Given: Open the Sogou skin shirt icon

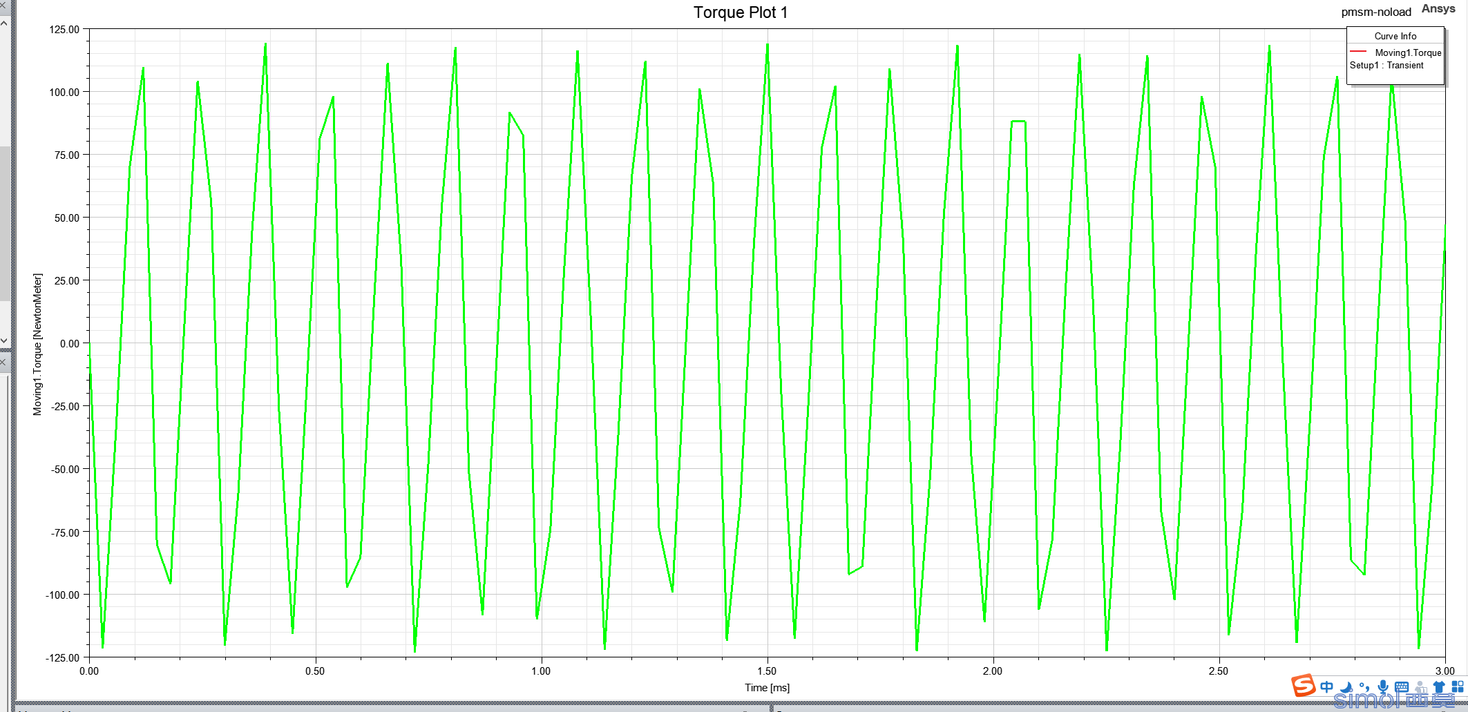Looking at the screenshot, I should [1439, 686].
